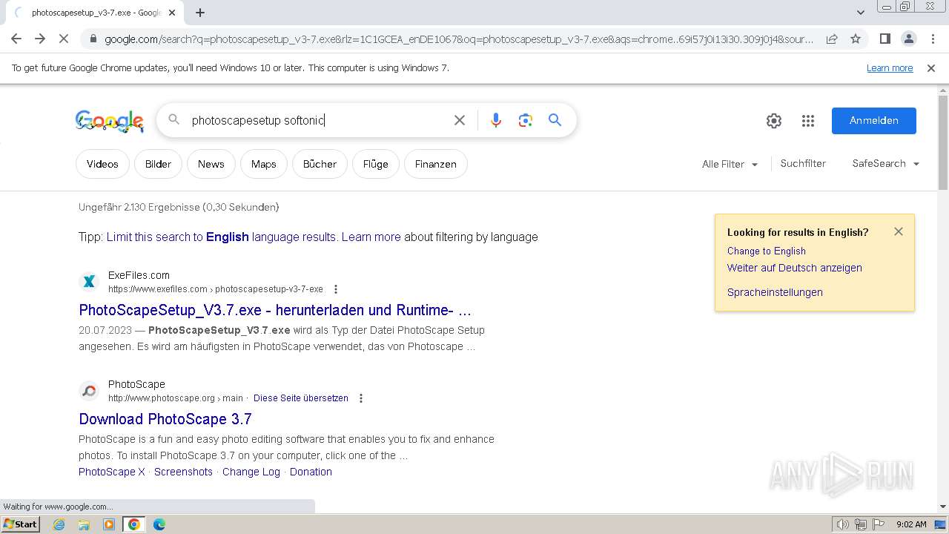Click the system clock showing 9:02 AM

click(911, 524)
